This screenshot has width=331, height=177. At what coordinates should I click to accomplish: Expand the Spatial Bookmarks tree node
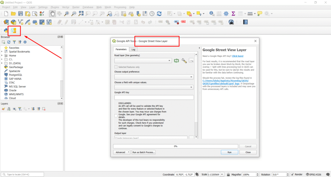[x=2, y=52]
